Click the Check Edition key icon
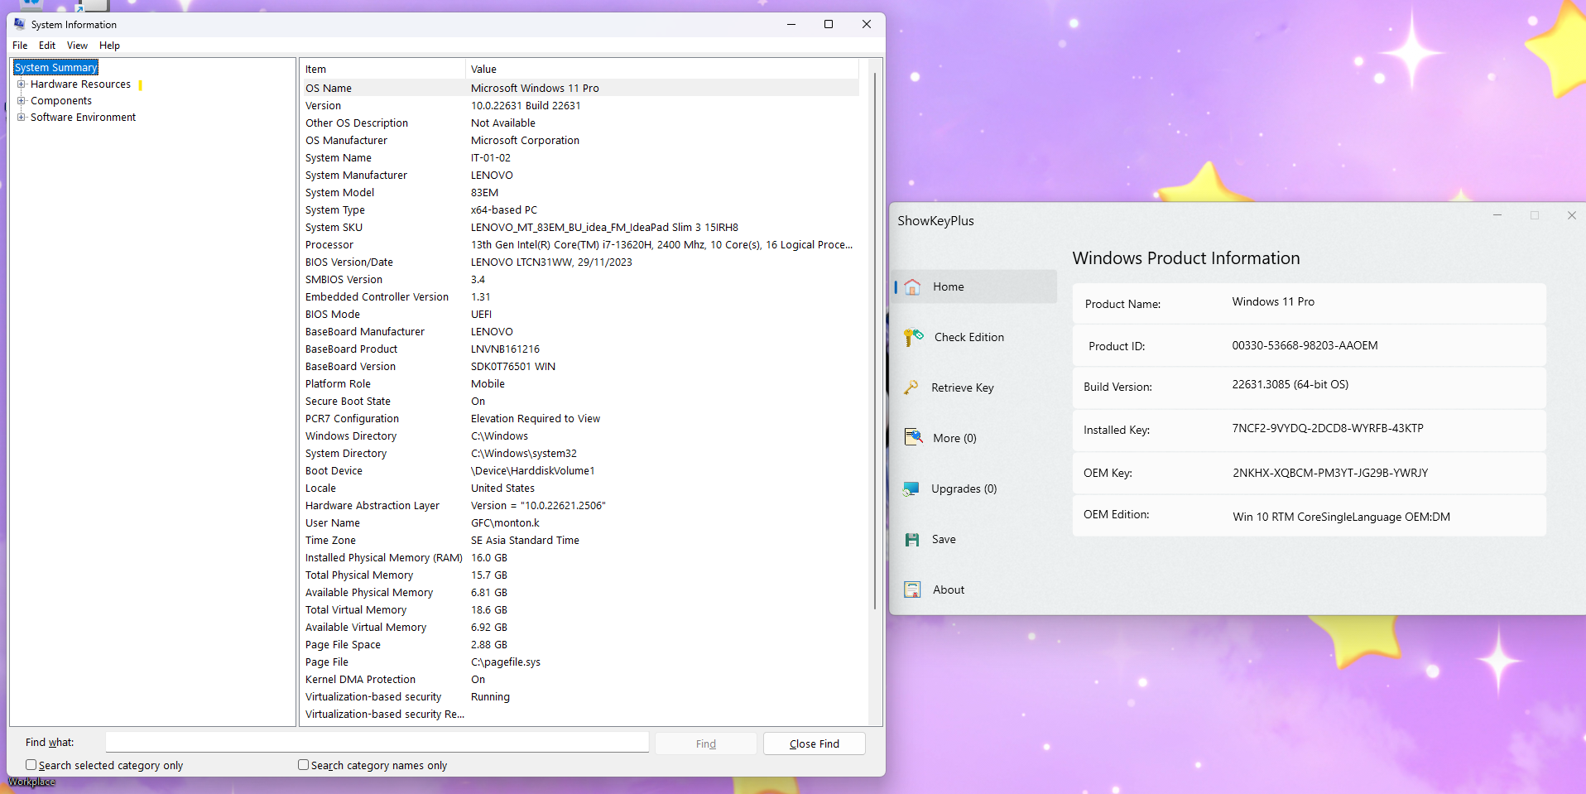 pyautogui.click(x=913, y=337)
